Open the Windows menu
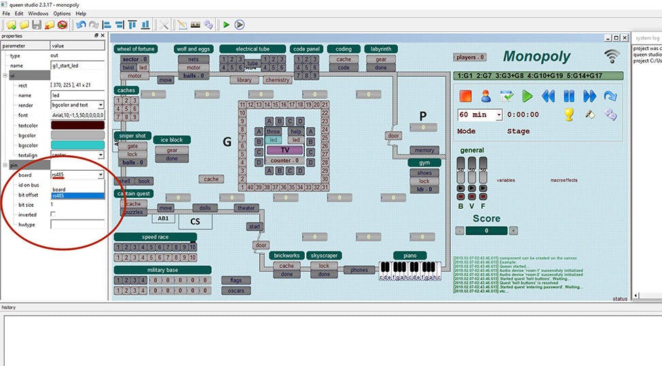 click(x=38, y=14)
